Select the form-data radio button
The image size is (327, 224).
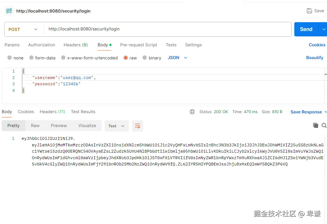click(x=31, y=58)
